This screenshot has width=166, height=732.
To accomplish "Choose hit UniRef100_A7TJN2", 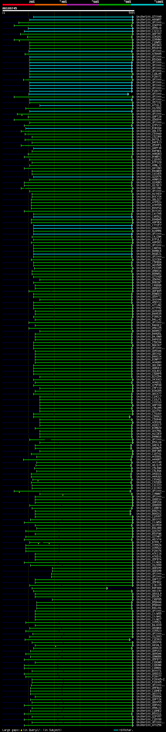I will 149,305.
